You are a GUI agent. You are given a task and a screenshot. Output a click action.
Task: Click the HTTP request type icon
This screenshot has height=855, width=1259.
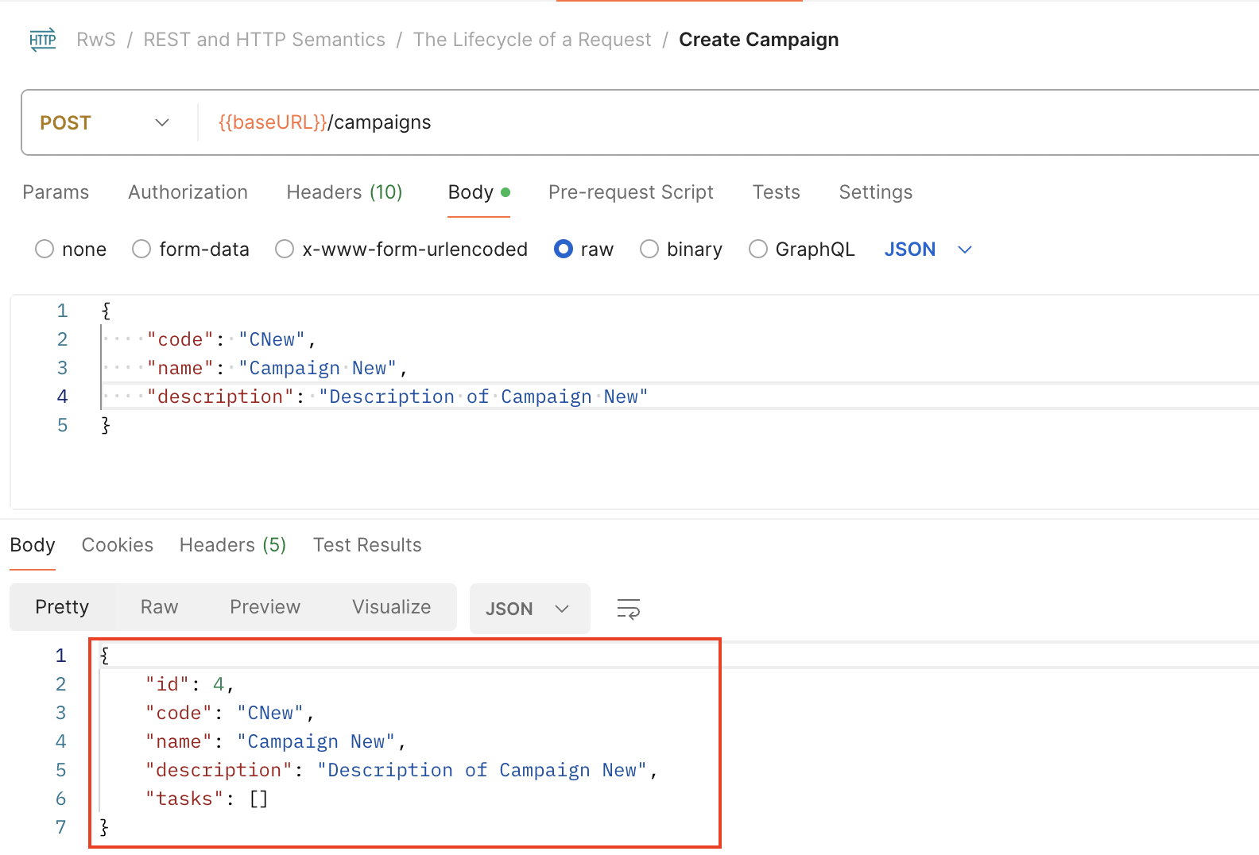[x=43, y=40]
